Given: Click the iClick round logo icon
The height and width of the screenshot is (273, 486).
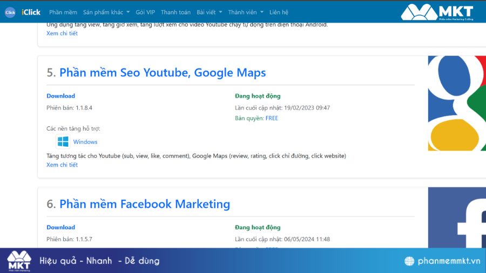Looking at the screenshot, I should click(x=10, y=12).
